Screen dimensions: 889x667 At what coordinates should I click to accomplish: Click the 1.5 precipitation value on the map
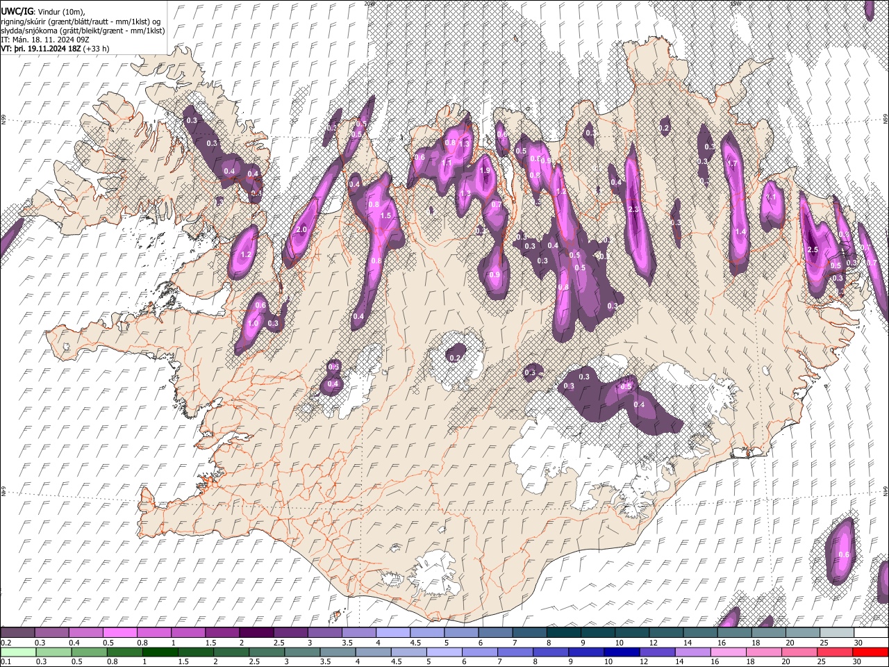(386, 216)
